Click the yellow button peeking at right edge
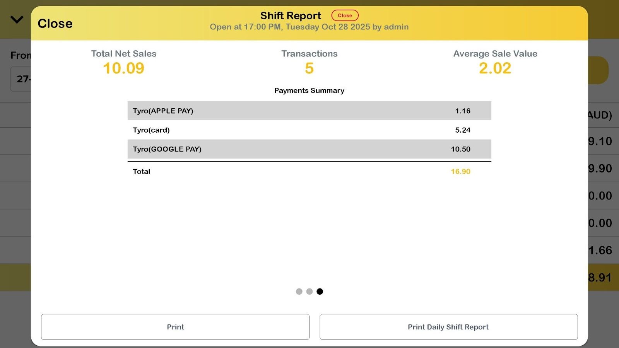 pos(598,70)
